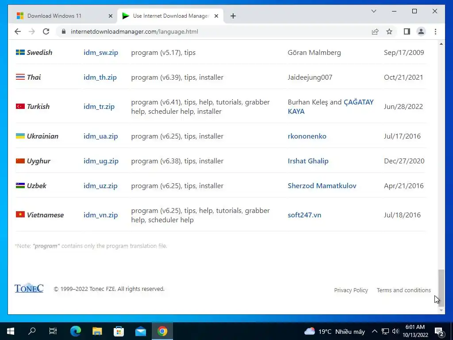Open the notification center icon

click(x=439, y=332)
